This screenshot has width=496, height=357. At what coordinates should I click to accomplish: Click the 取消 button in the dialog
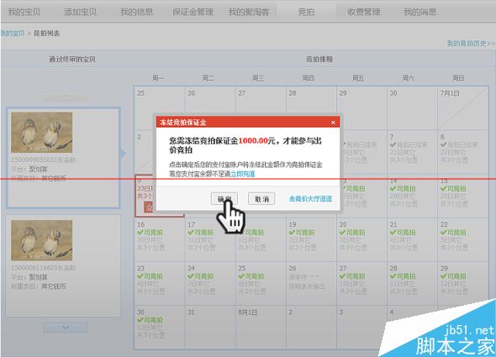pyautogui.click(x=261, y=198)
